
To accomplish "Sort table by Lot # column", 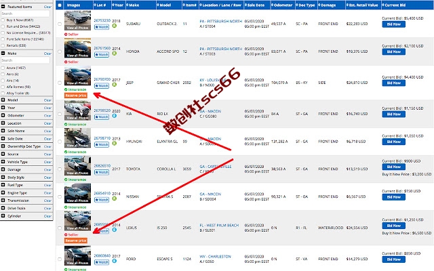I will [x=102, y=5].
